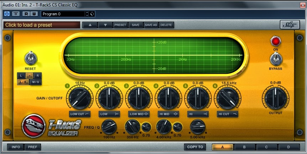The image size is (307, 154).
Task: Click the DELETE preset button
Action: (166, 25)
